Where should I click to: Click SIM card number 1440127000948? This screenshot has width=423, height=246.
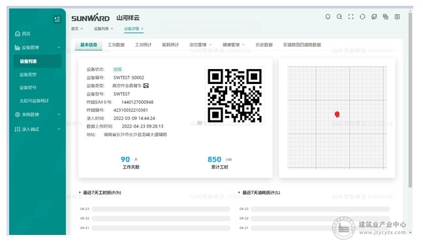(x=137, y=102)
